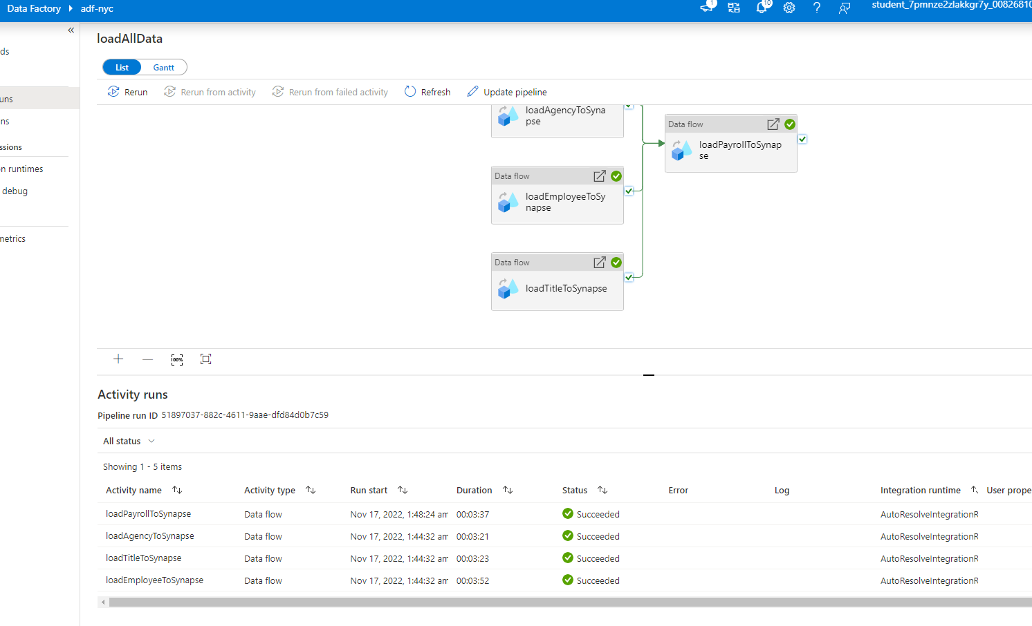Refresh the pipeline run view
Viewport: 1032px width, 626px height.
pyautogui.click(x=427, y=92)
